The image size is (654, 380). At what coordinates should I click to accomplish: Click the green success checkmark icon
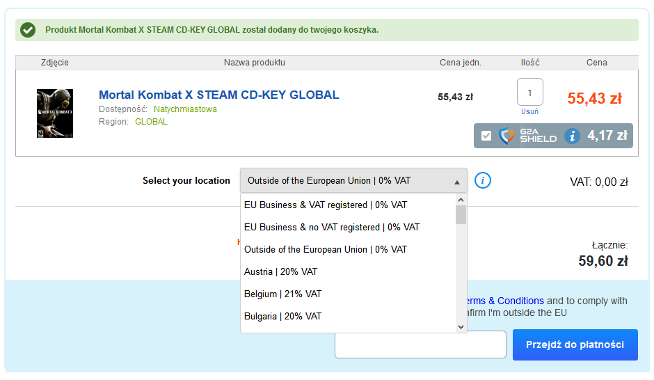[28, 30]
